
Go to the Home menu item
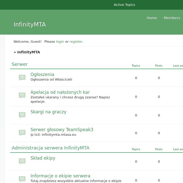coord(152,18)
